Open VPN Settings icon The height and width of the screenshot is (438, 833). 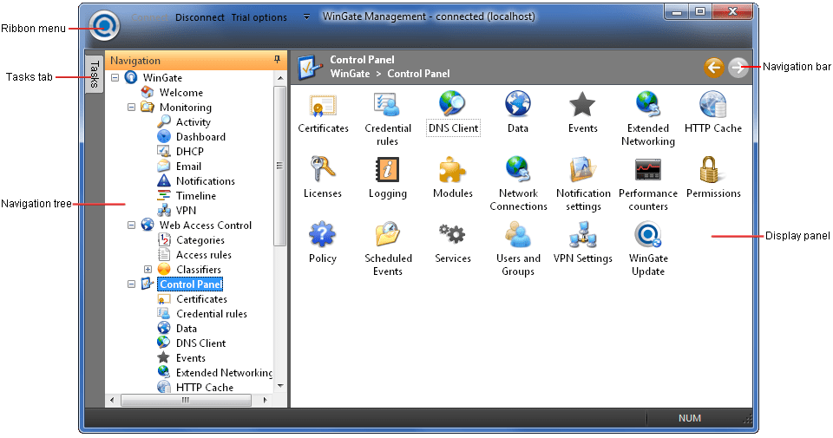(583, 234)
